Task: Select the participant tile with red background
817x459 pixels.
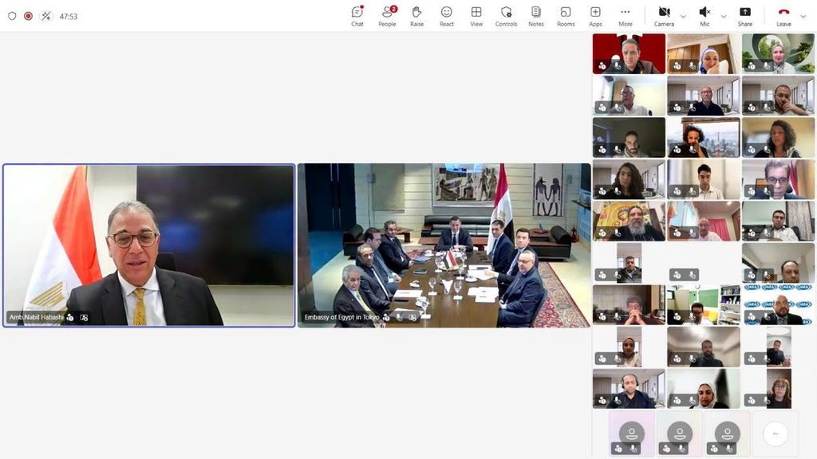Action: pyautogui.click(x=629, y=53)
